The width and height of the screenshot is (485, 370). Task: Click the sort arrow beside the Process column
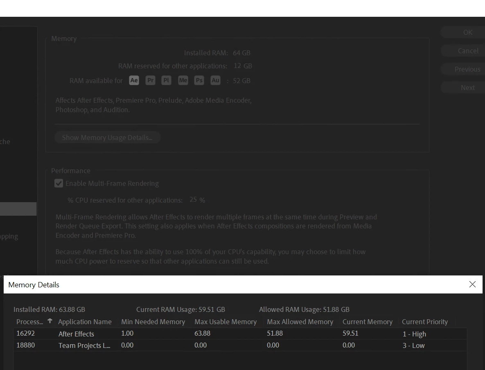[x=50, y=321]
